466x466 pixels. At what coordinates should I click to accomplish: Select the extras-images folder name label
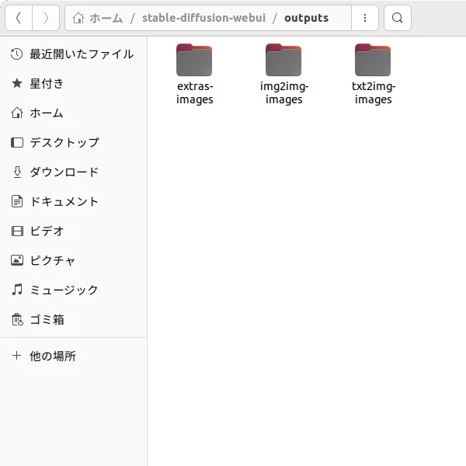click(x=195, y=92)
